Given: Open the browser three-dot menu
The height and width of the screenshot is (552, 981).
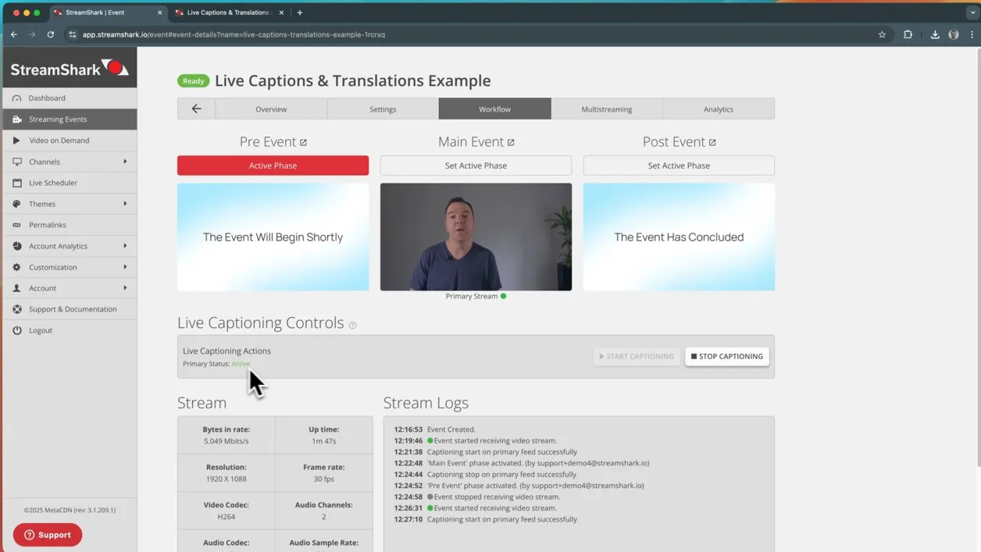Looking at the screenshot, I should pos(972,34).
